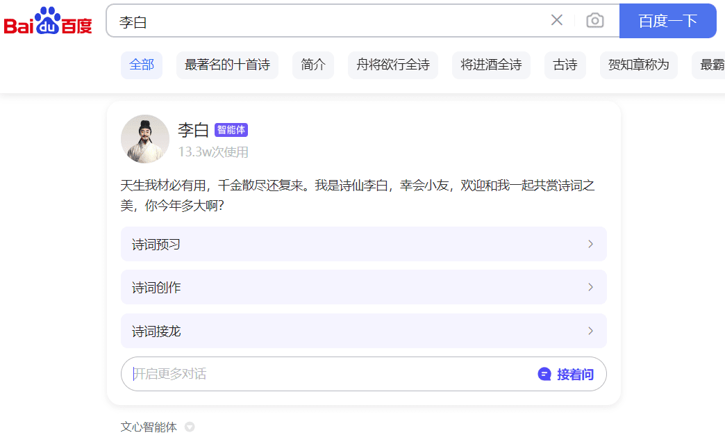Open the 诗词接龙 option
Viewport: 725px width, 442px height.
tap(363, 331)
